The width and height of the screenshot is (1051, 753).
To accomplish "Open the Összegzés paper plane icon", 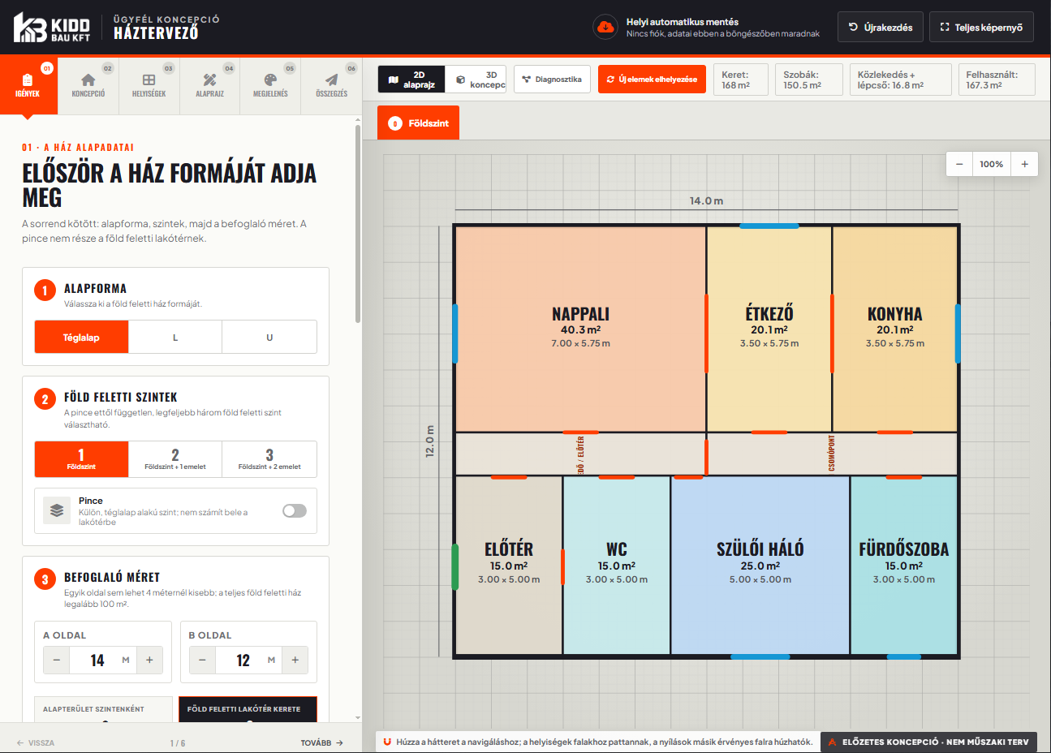I will click(x=331, y=80).
